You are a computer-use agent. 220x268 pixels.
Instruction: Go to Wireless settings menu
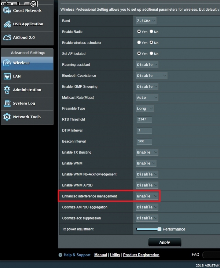tap(27, 63)
